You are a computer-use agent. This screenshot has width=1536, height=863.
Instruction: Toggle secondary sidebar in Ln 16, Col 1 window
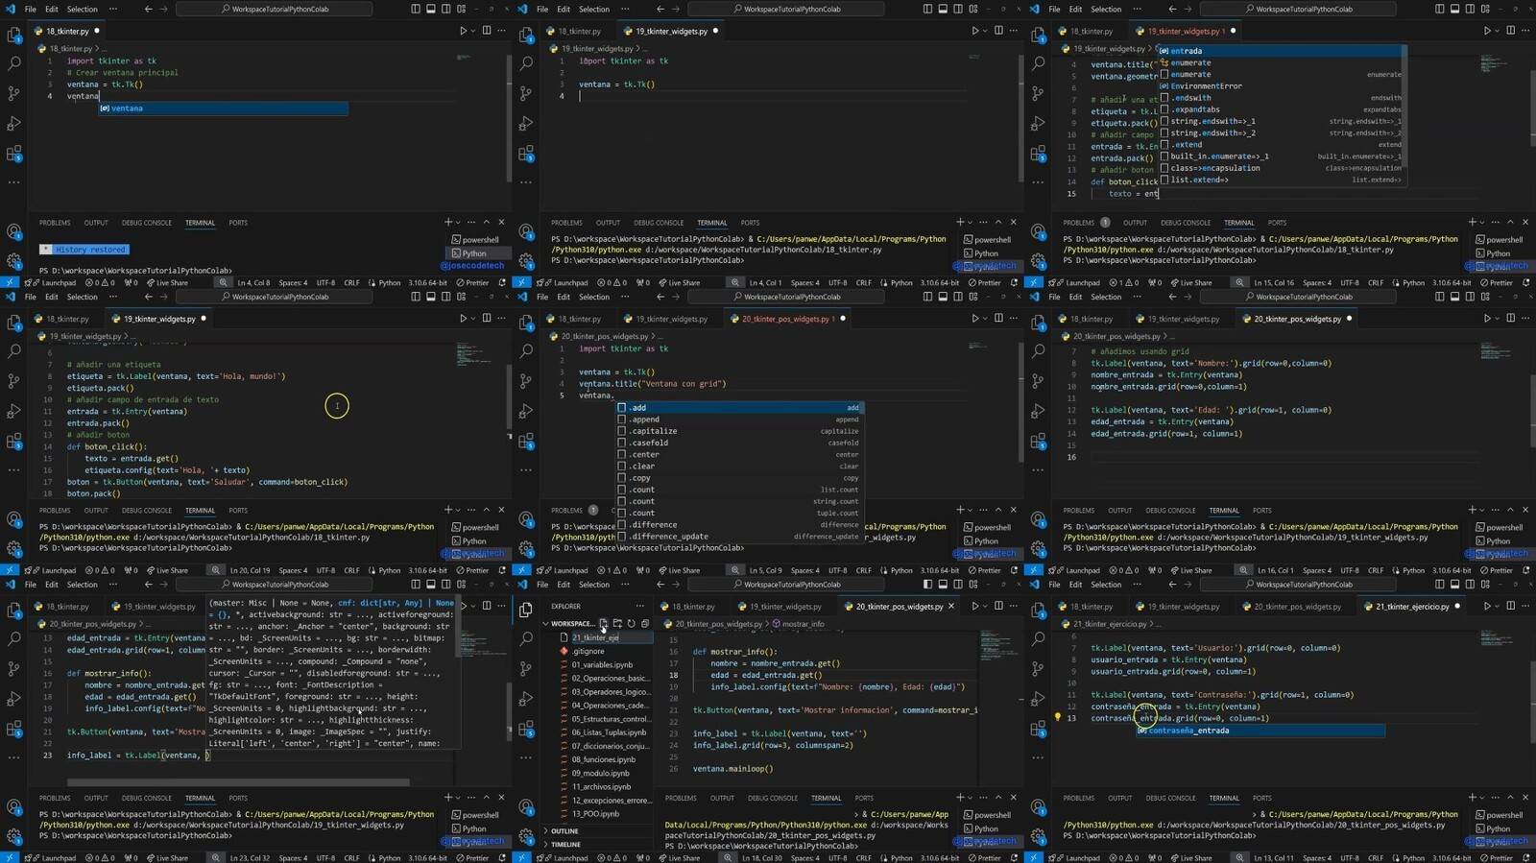click(1470, 297)
